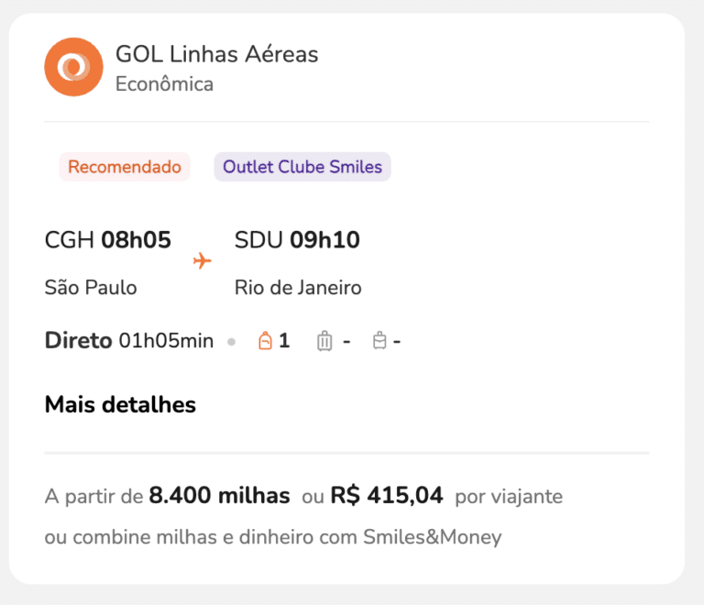
Task: Open the Smiles&Money combine option text
Action: [x=273, y=537]
